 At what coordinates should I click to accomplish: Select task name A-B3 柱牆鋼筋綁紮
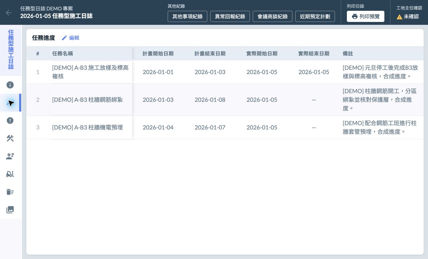pos(87,100)
